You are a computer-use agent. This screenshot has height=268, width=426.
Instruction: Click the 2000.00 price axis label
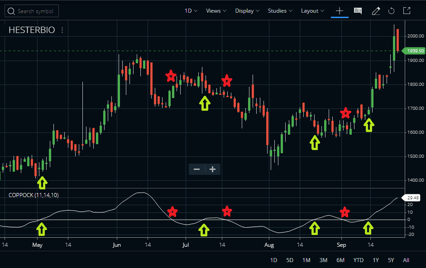click(416, 36)
